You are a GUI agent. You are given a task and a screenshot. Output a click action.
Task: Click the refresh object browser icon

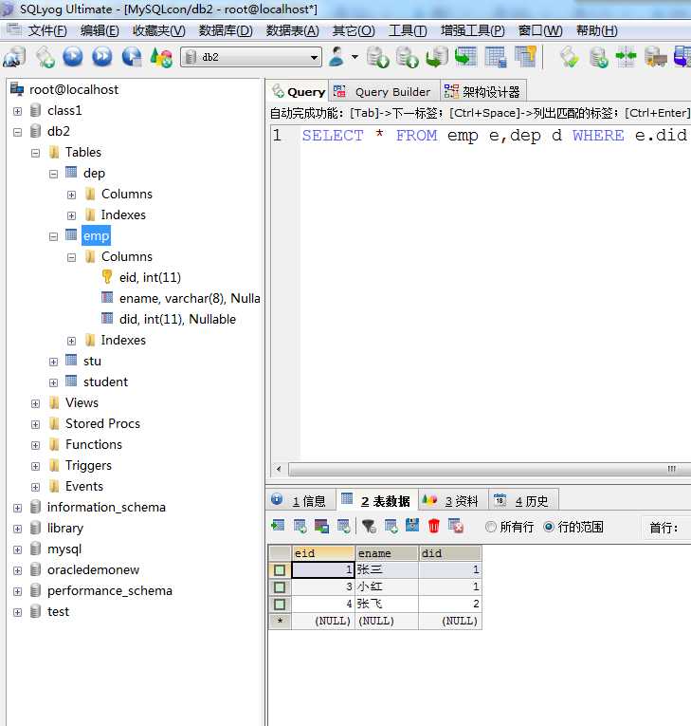161,57
